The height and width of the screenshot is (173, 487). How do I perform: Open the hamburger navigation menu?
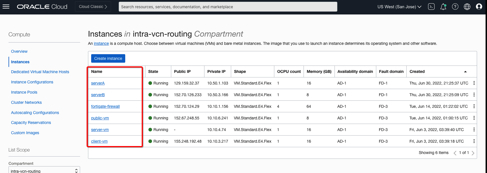tap(6, 7)
